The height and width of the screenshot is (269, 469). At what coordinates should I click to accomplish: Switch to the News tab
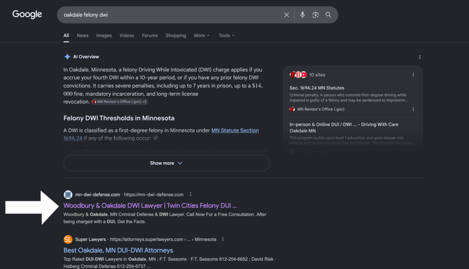(x=82, y=35)
